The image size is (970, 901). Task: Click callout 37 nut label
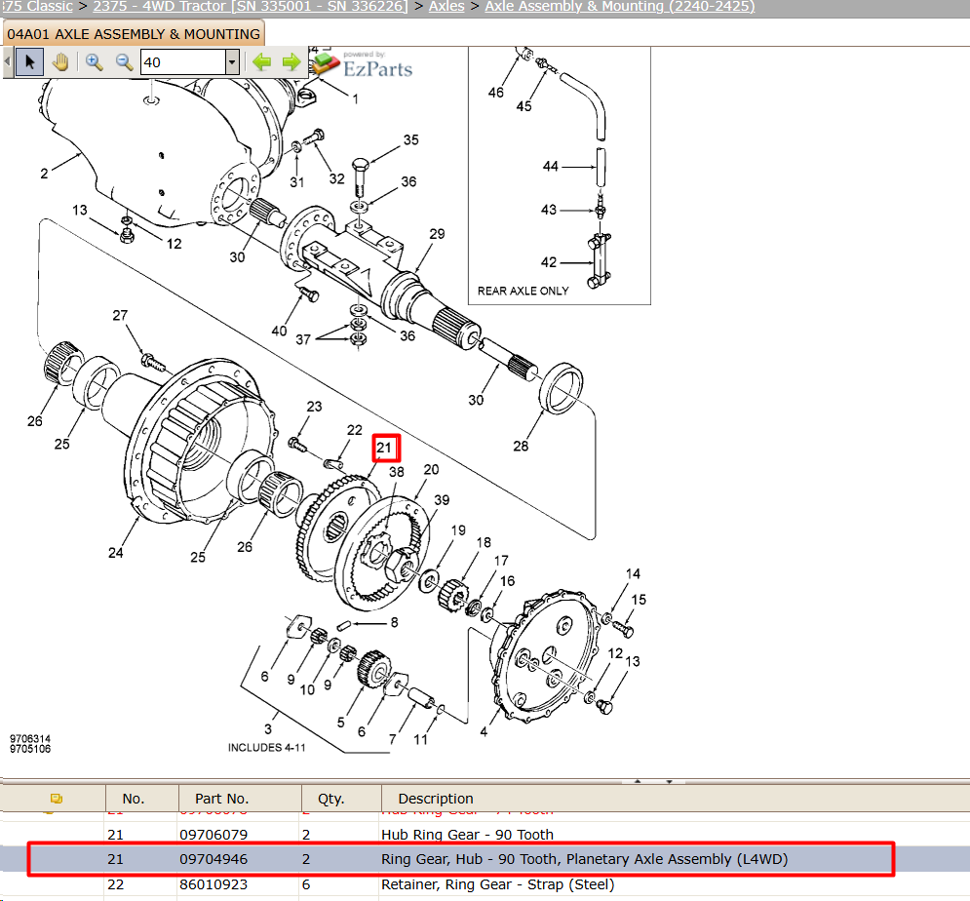(x=303, y=339)
